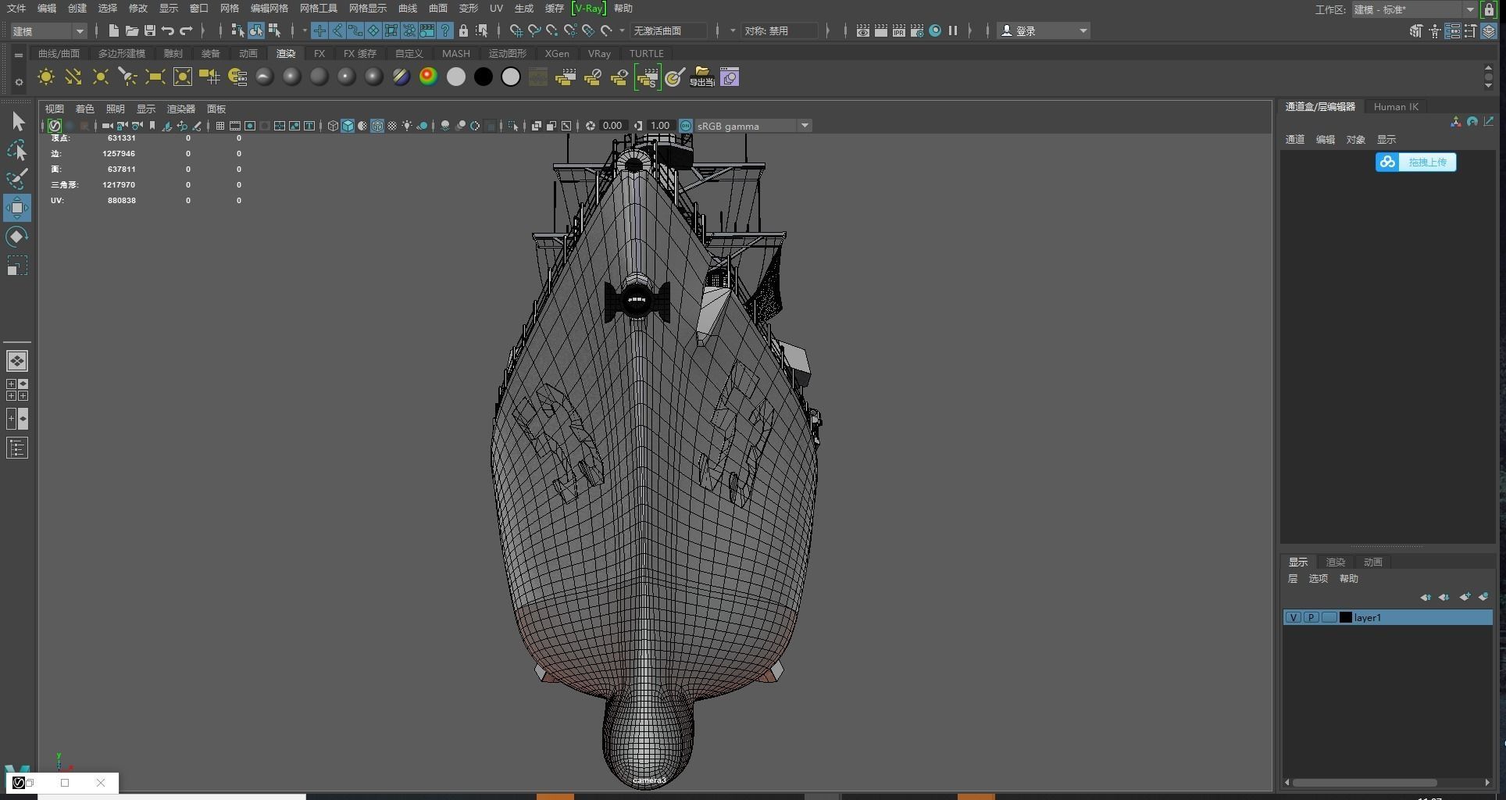The width and height of the screenshot is (1506, 800).
Task: Toggle the selection lock padlock icon in the status line
Action: pyautogui.click(x=463, y=30)
